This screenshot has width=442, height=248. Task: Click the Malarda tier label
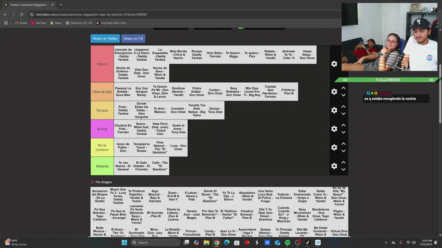(x=102, y=166)
